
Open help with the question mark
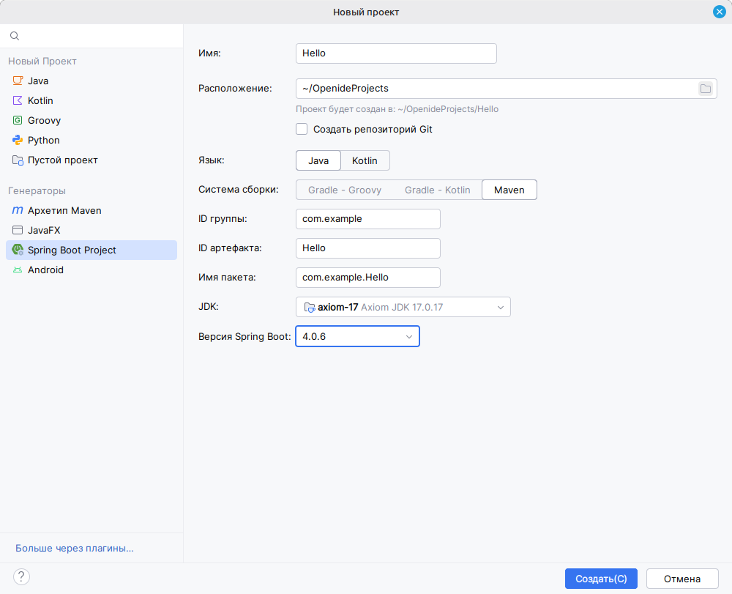21,576
